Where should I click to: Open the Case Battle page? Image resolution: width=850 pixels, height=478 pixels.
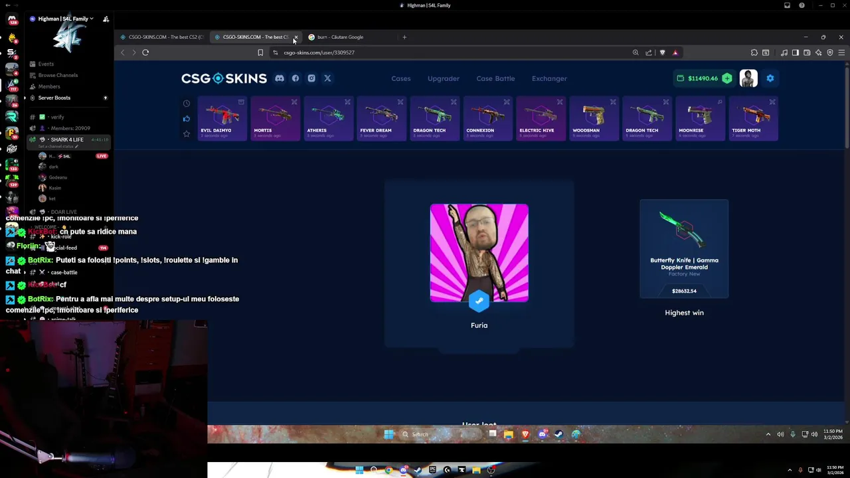point(495,78)
